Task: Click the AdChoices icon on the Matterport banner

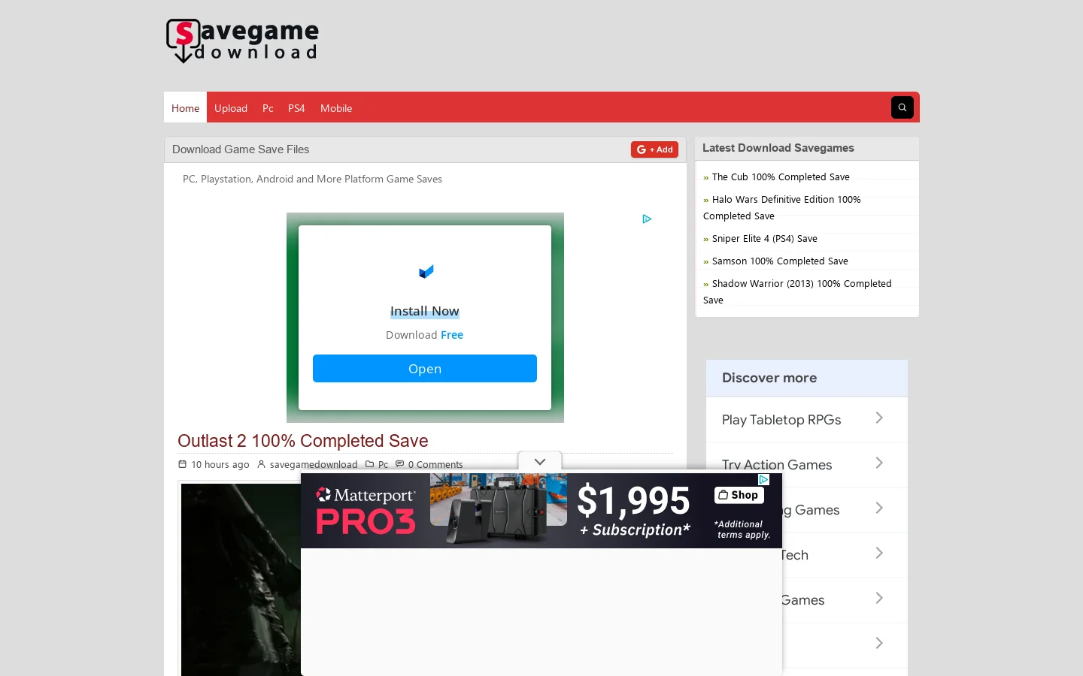Action: 763,479
